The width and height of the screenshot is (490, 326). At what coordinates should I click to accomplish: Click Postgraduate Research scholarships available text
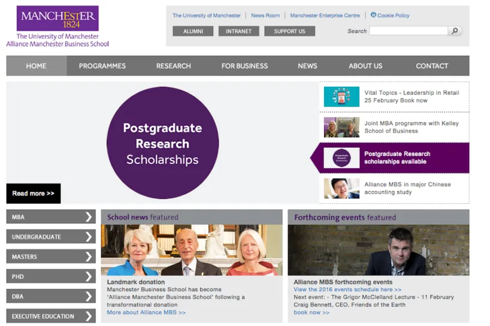(397, 158)
